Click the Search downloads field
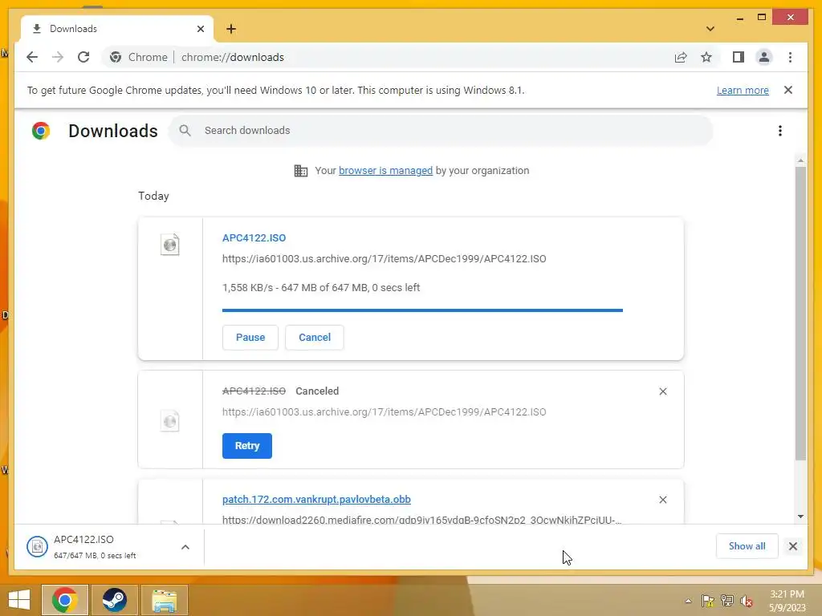This screenshot has height=616, width=822. click(x=441, y=131)
